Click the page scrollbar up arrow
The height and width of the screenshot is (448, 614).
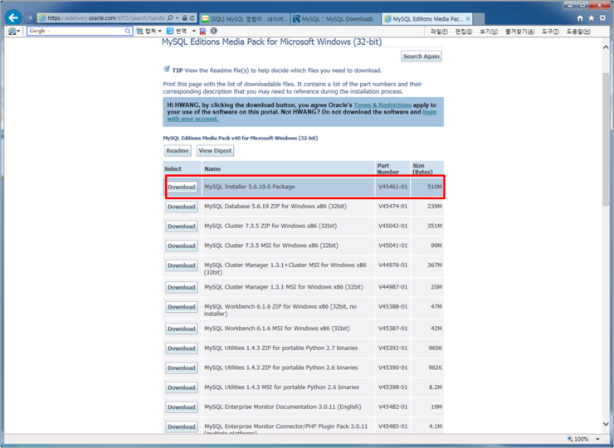tap(606, 47)
